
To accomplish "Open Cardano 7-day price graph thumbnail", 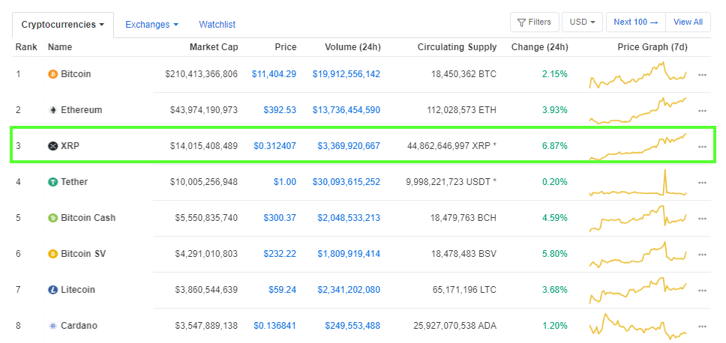I will (638, 327).
